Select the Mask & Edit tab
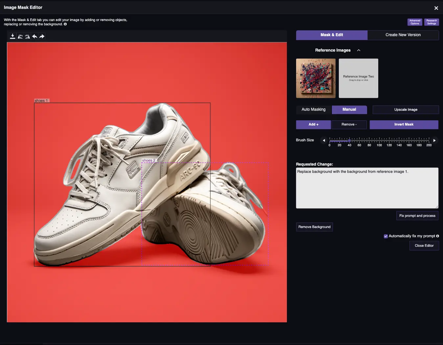Screen dimensions: 443x345 point(332,35)
